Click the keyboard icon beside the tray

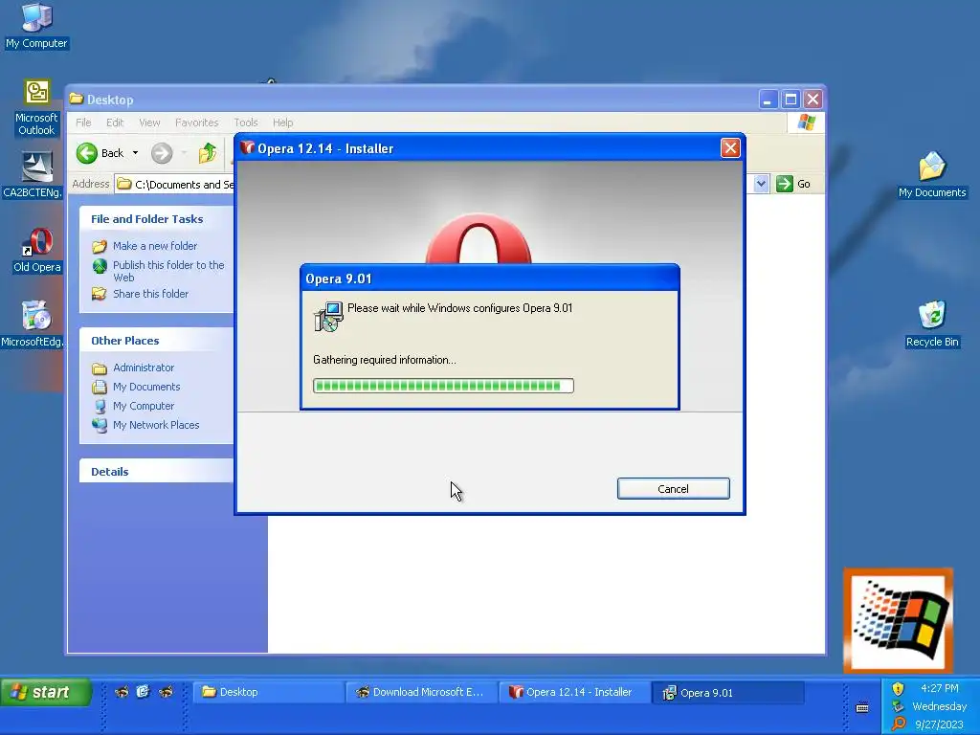(862, 708)
